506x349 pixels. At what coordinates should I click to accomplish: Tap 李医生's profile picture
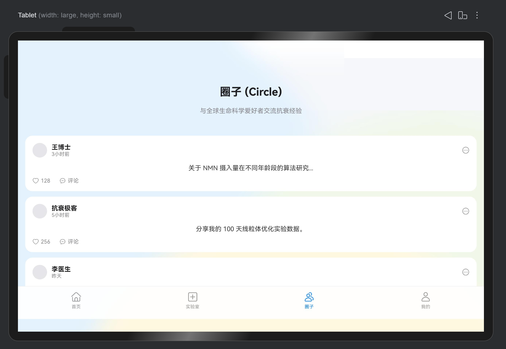pyautogui.click(x=40, y=272)
